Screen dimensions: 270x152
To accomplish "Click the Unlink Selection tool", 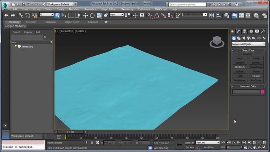I will (28, 15).
